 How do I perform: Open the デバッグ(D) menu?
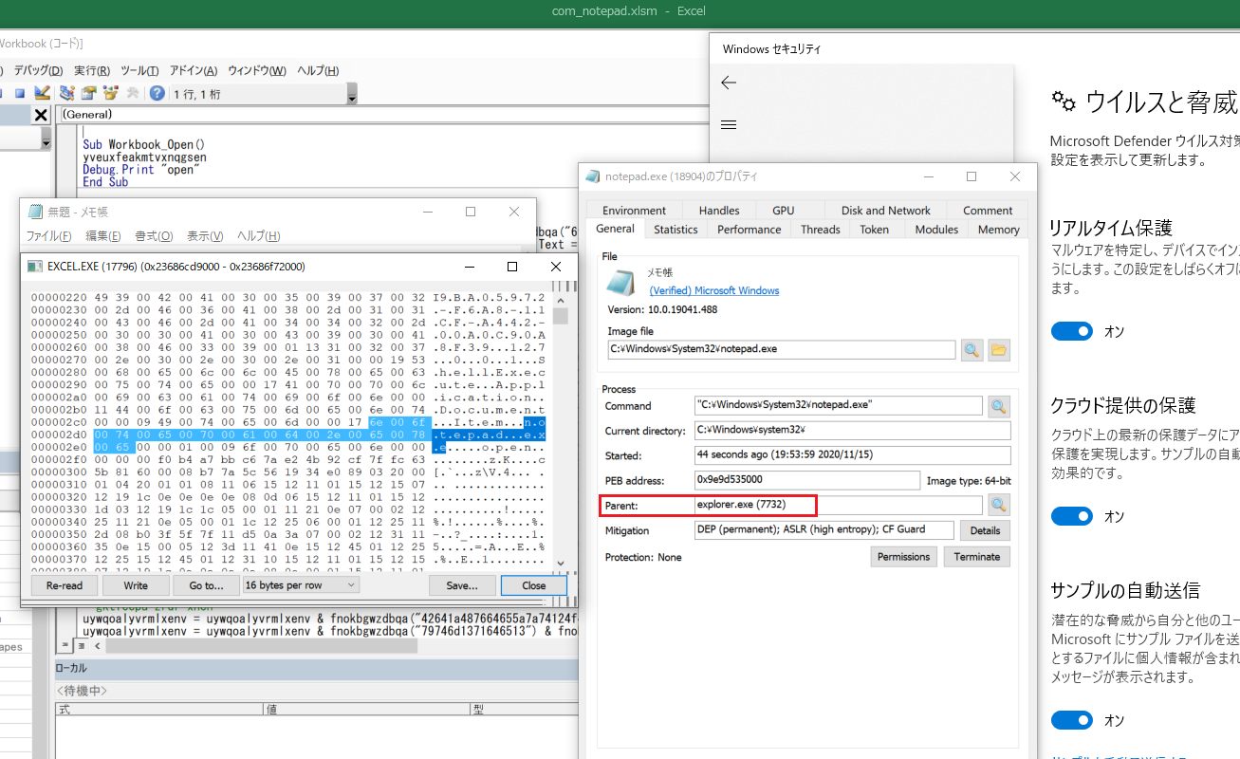point(37,70)
